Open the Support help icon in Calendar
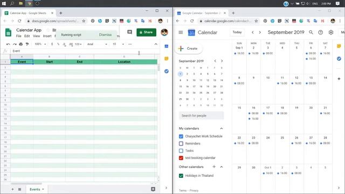 coord(321,32)
